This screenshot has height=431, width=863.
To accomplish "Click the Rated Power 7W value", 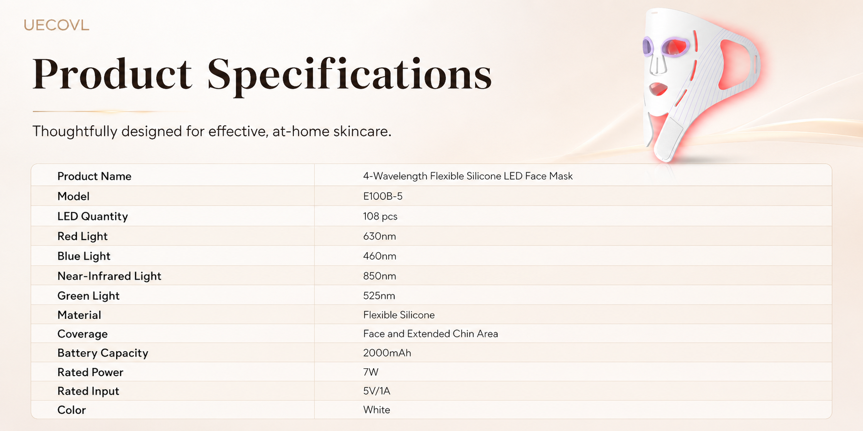I will [x=371, y=372].
